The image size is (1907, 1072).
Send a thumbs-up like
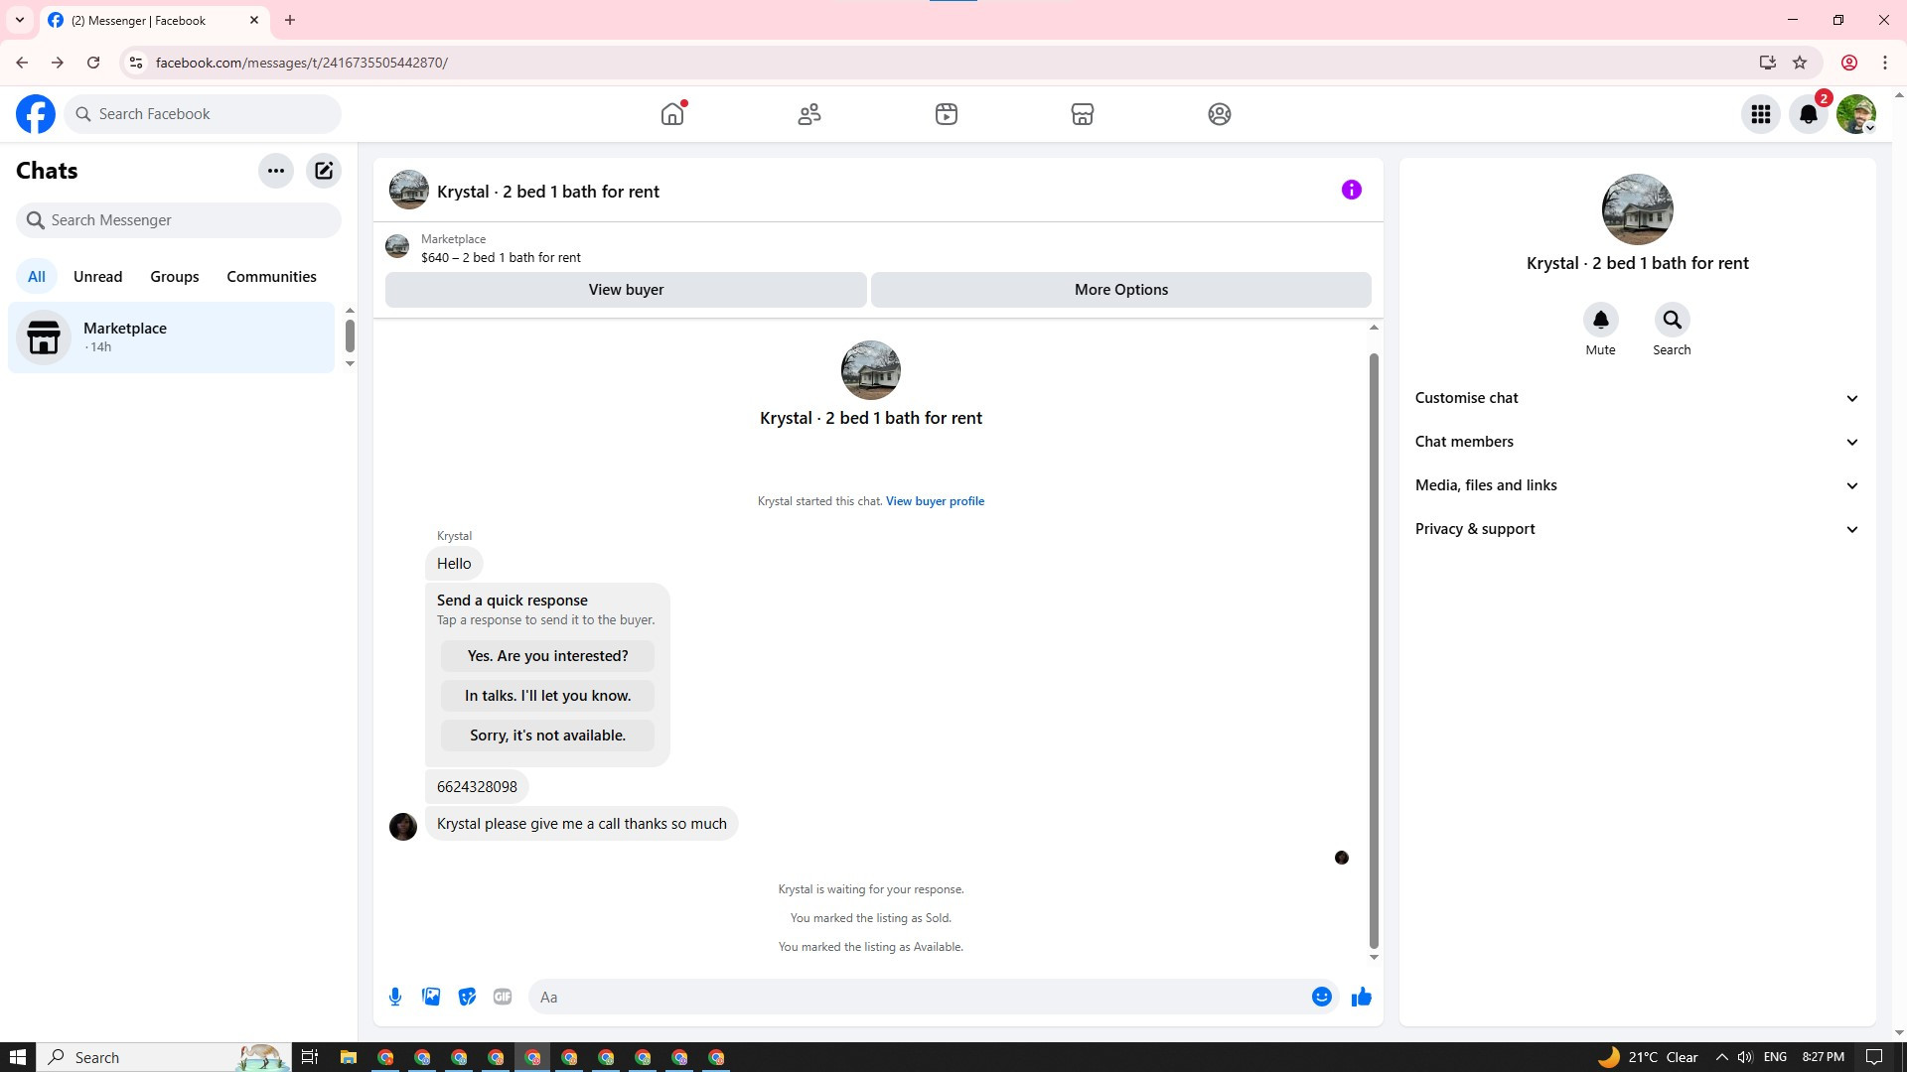click(x=1361, y=997)
